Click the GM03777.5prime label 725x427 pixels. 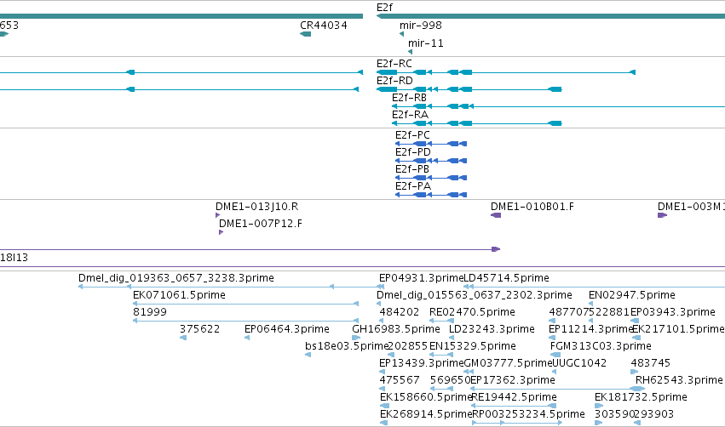click(x=508, y=364)
